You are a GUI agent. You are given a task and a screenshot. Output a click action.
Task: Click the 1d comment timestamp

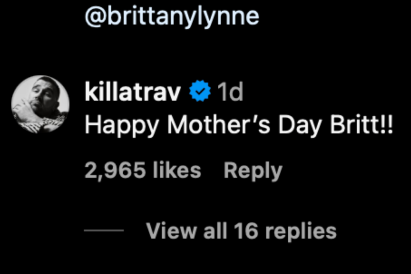click(x=230, y=93)
